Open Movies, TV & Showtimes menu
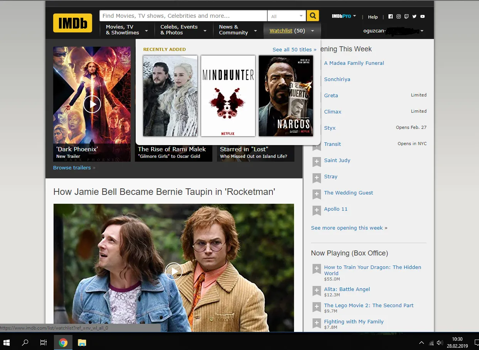This screenshot has width=479, height=350. 123,30
